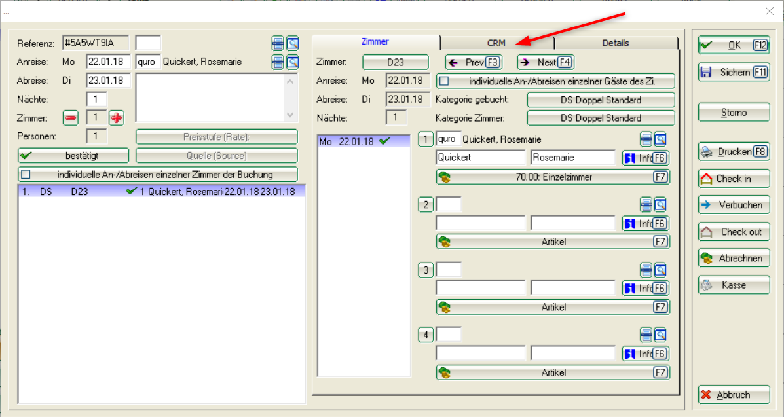Tick individuelle An-/Abreisen einzelner Gäste des Zi.
This screenshot has width=784, height=417.
tap(445, 82)
